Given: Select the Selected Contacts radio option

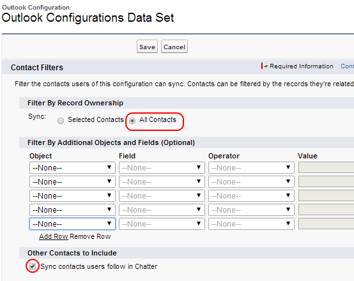Looking at the screenshot, I should point(61,121).
